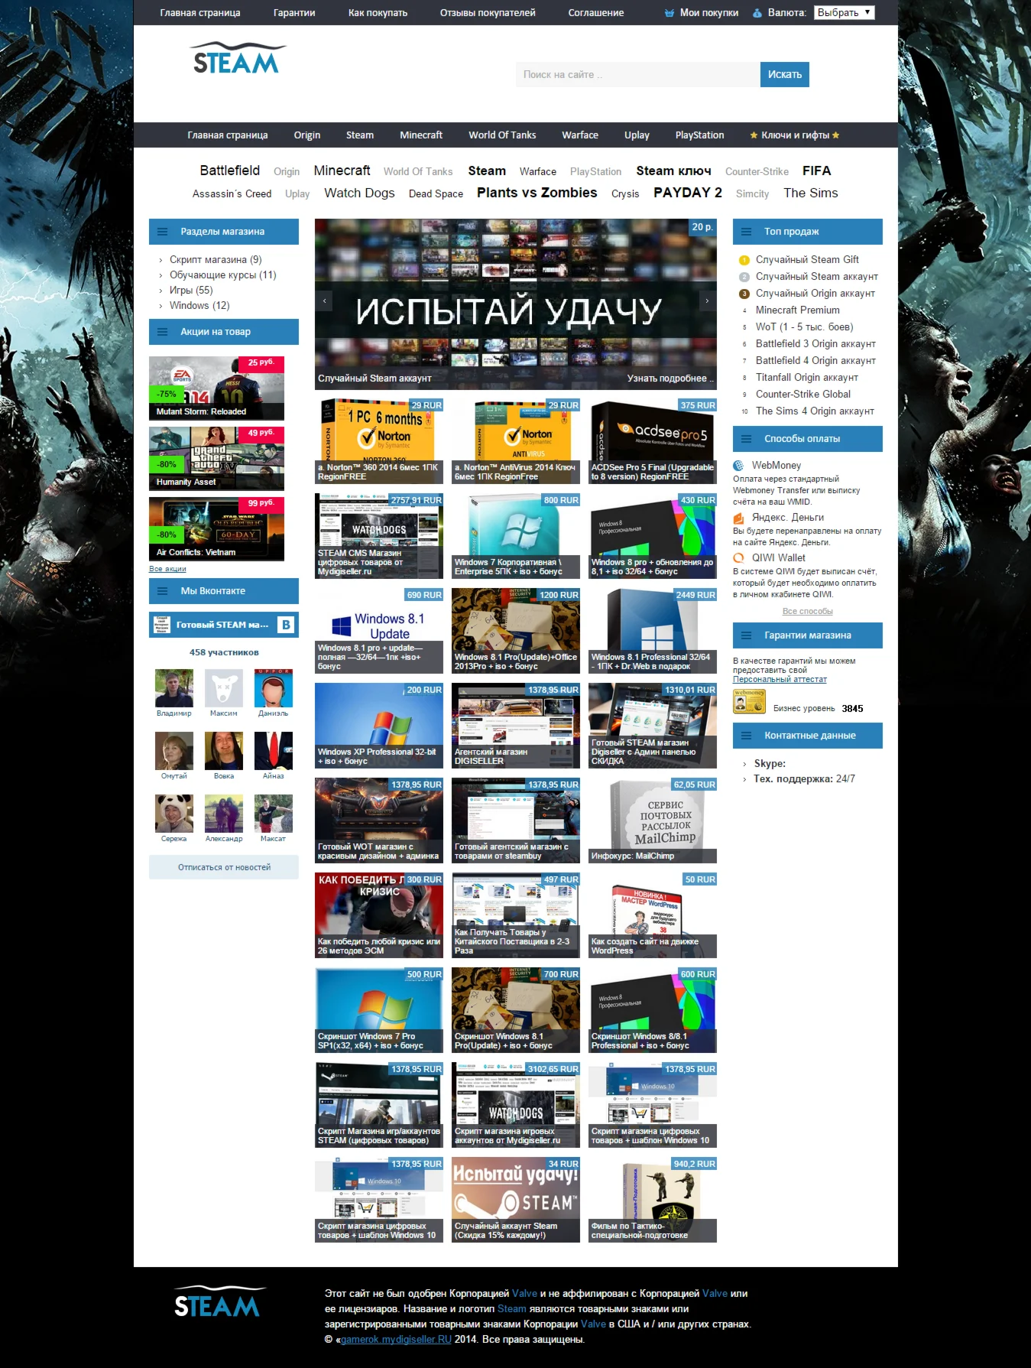Image resolution: width=1031 pixels, height=1368 pixels.
Task: Expand the Обучающие курсы (11) category
Action: coord(223,275)
